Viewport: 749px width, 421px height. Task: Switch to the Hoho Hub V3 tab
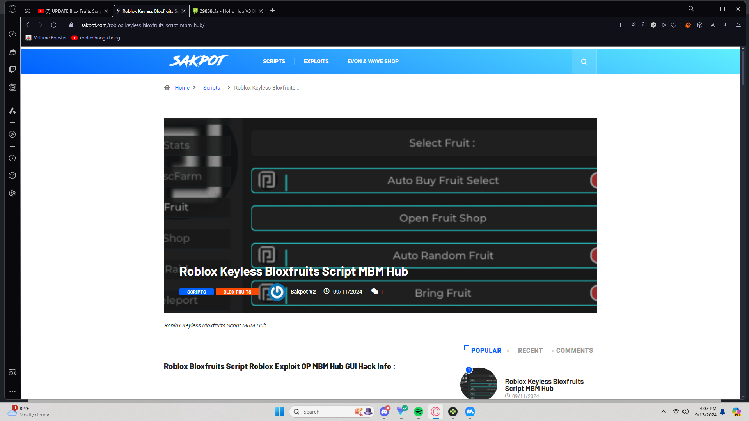point(228,11)
